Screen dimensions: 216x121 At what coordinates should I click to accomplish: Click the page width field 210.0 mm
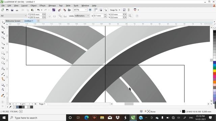(x=36, y=14)
